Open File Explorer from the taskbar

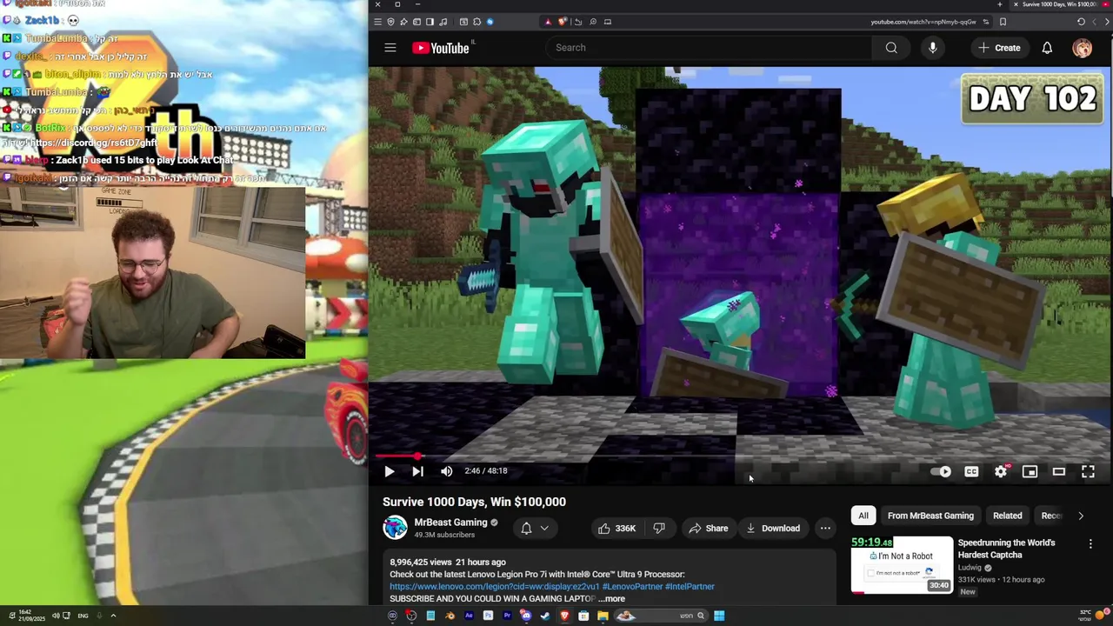603,616
